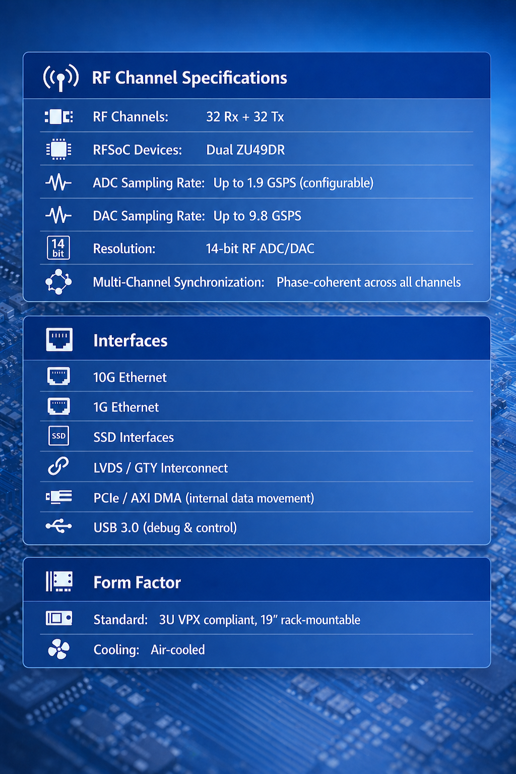Screen dimensions: 516x774
Task: Click the chain link icon for LVDS / GTY
Action: [x=58, y=466]
